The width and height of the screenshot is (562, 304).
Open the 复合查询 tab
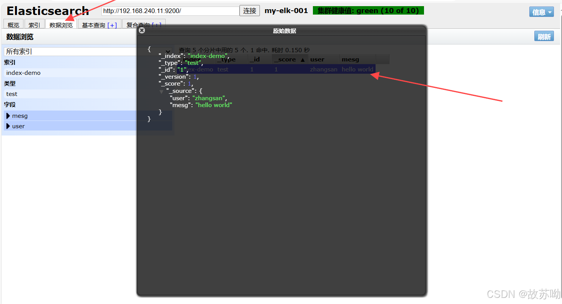138,25
